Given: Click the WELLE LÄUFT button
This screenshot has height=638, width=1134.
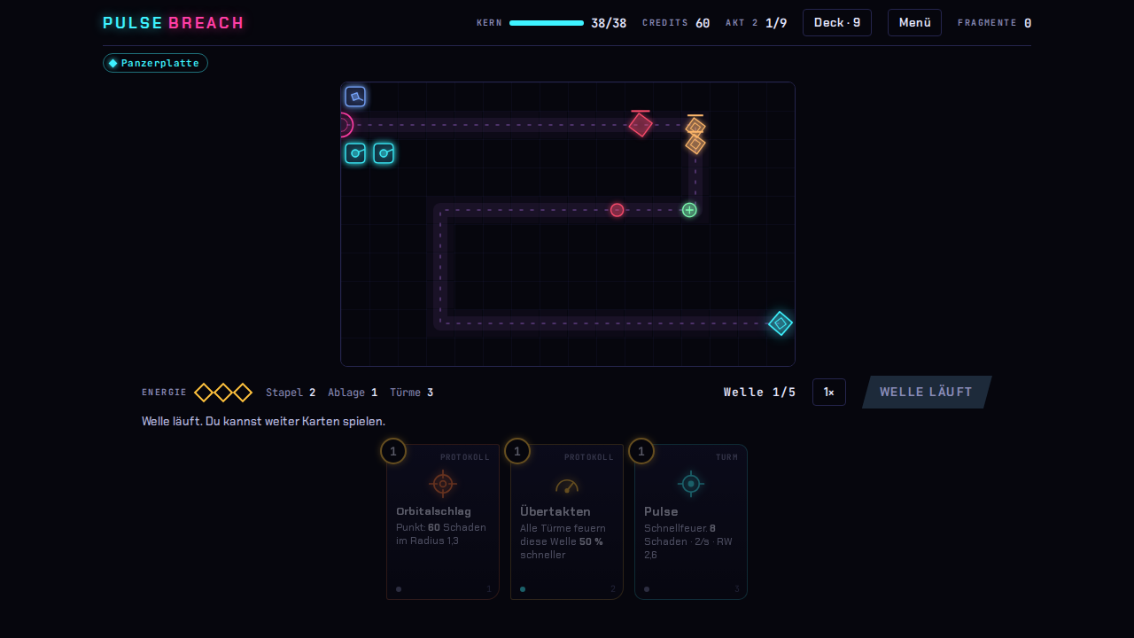Looking at the screenshot, I should coord(927,392).
